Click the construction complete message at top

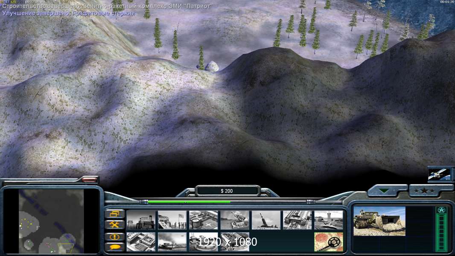click(x=107, y=6)
